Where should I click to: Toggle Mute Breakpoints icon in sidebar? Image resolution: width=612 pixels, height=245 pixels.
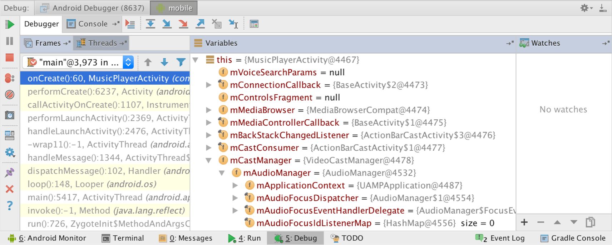10,95
